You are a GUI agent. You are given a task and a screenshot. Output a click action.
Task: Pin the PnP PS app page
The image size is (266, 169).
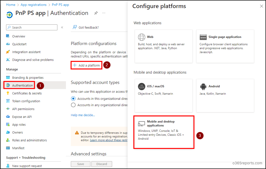click(x=96, y=13)
